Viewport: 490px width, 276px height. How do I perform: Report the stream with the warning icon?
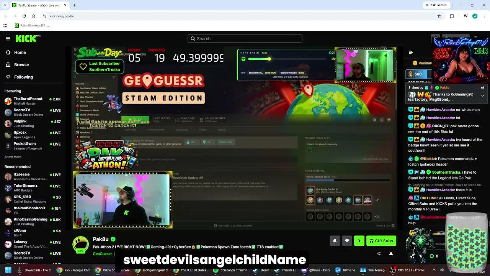point(391,253)
